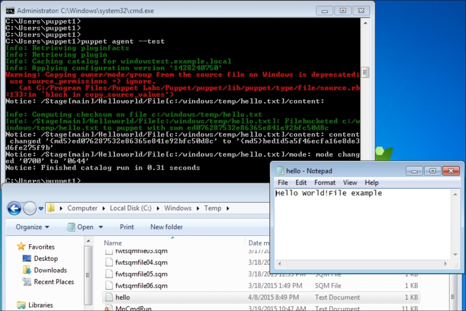This screenshot has width=466, height=311.
Task: Click the New folder button
Action: coord(166,227)
